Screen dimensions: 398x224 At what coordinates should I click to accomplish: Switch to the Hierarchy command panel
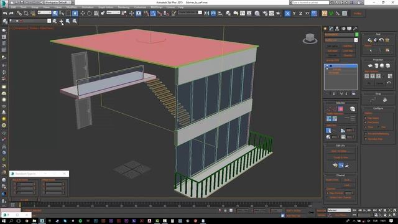click(337, 29)
